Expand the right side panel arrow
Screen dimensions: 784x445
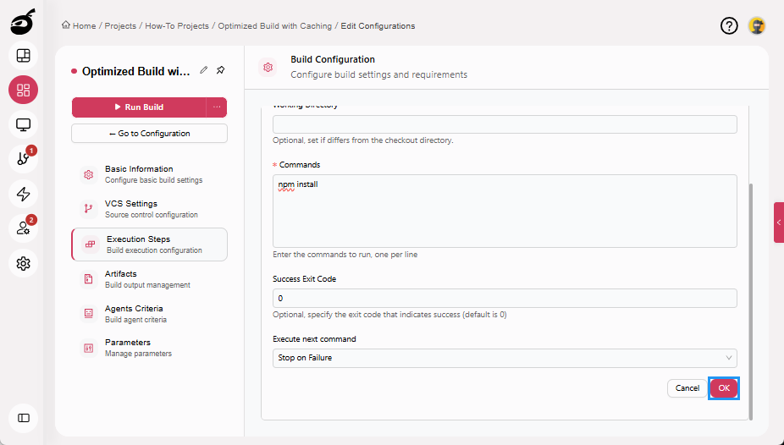pyautogui.click(x=779, y=222)
